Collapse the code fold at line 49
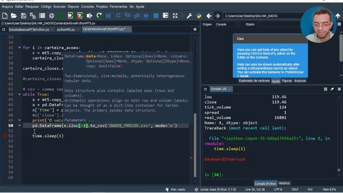 pos(19,120)
